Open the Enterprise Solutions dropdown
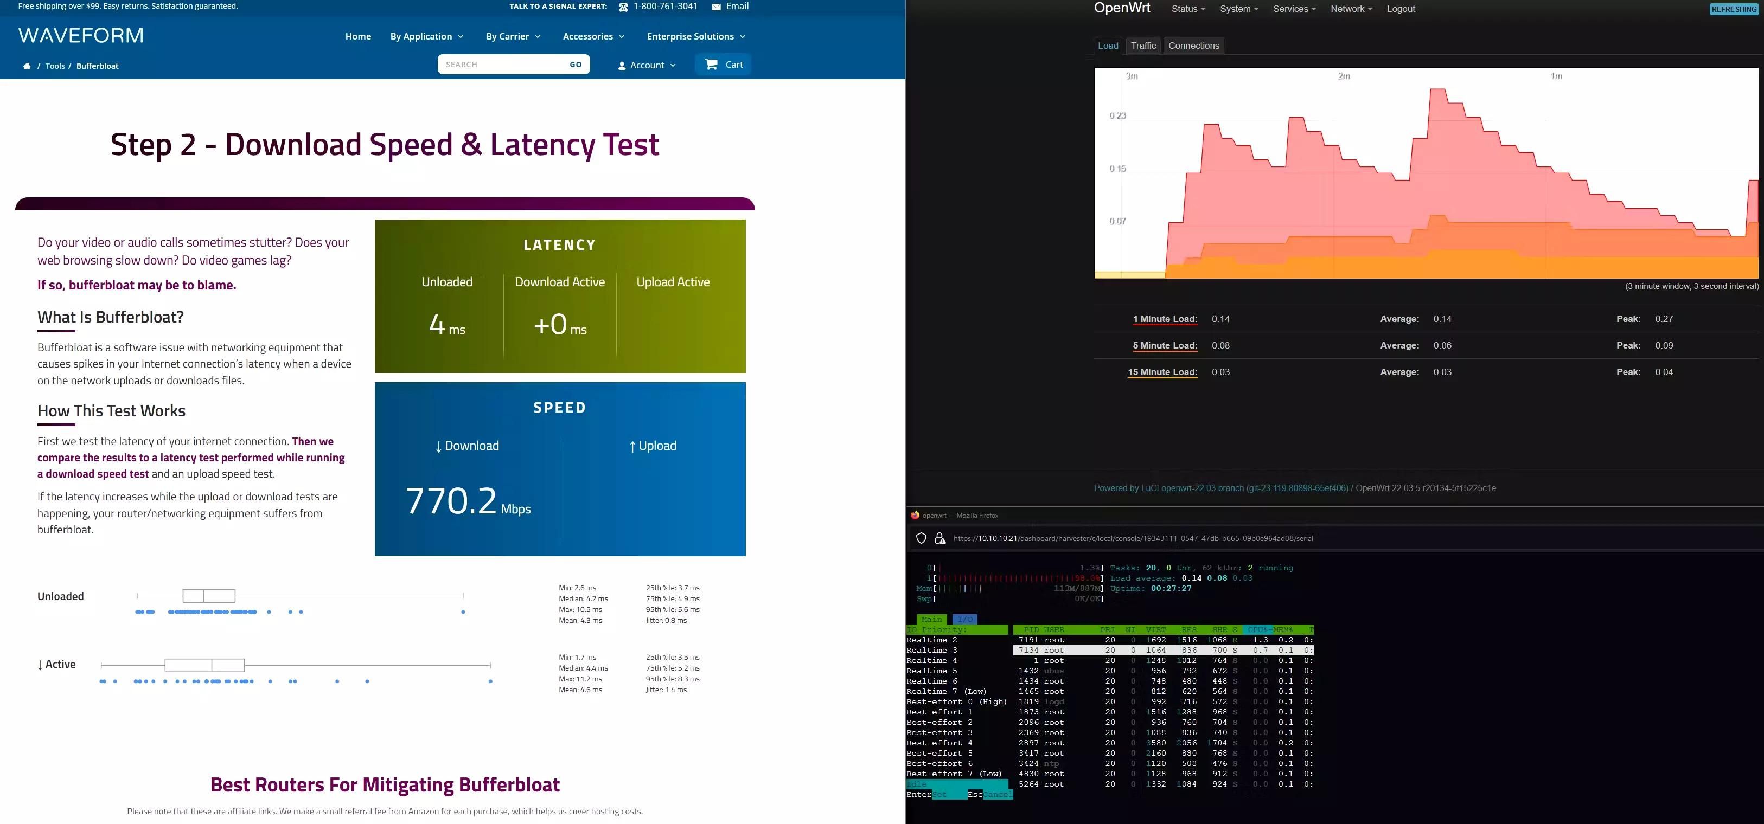The width and height of the screenshot is (1764, 824). coord(695,36)
